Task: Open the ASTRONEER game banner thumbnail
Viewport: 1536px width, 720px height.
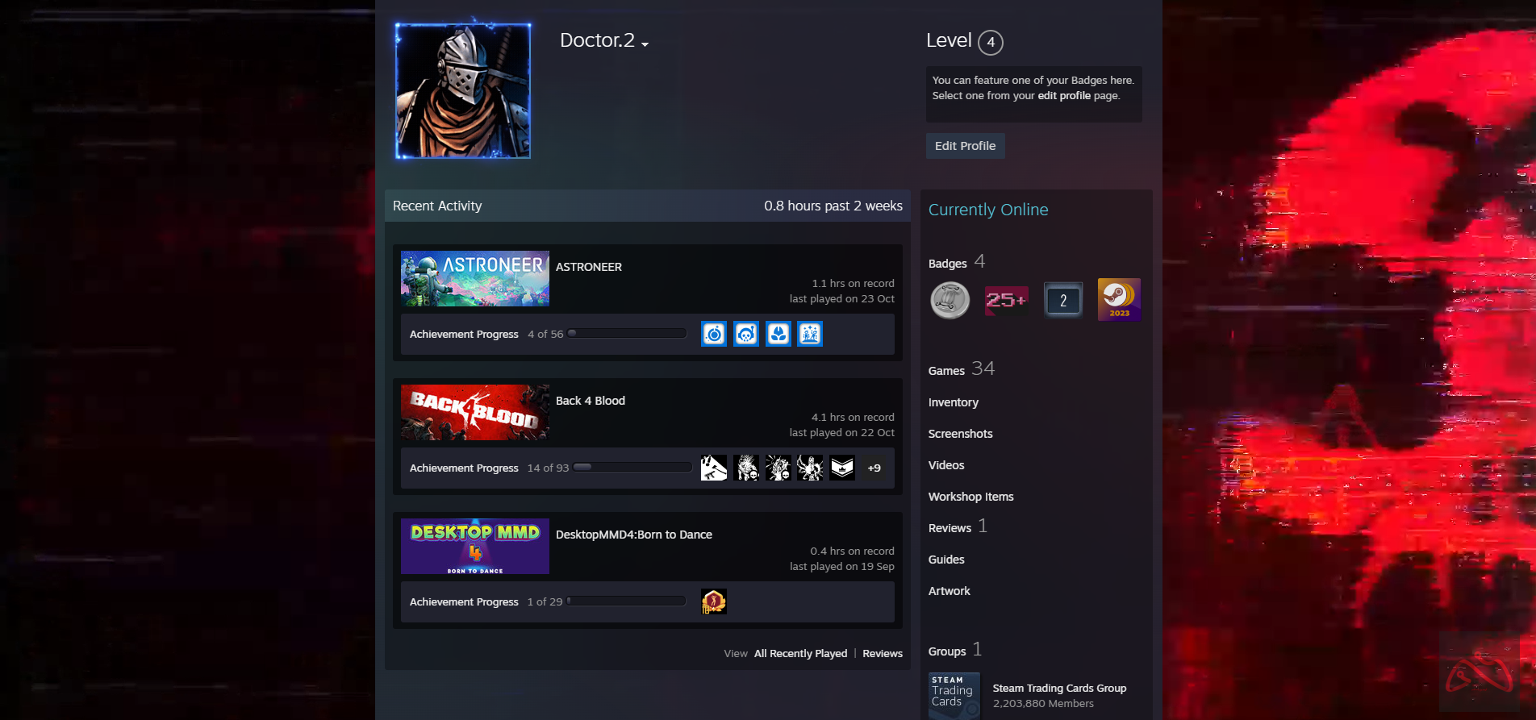Action: 475,278
